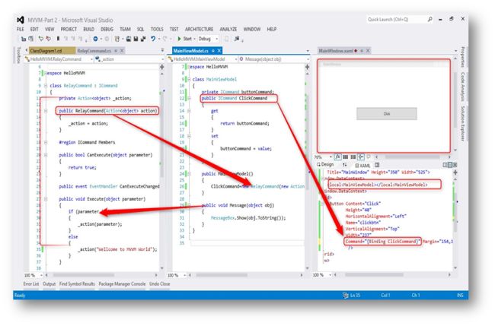Click the Visual Studio logo icon
Screen dimensions: 495x326
click(x=21, y=21)
